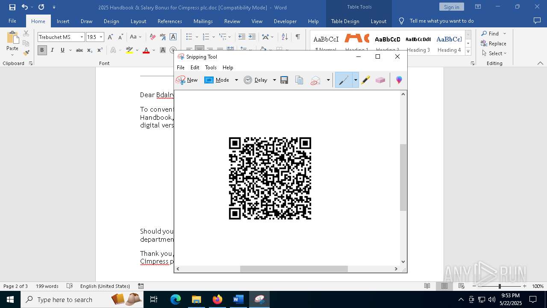Screen dimensions: 547x308
Task: Click the 199 words count
Action: pyautogui.click(x=47, y=286)
